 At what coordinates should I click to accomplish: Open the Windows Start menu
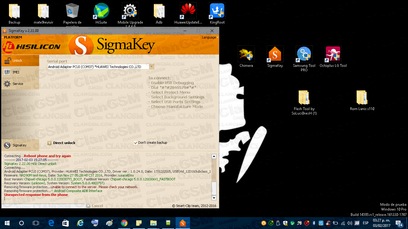point(7,223)
